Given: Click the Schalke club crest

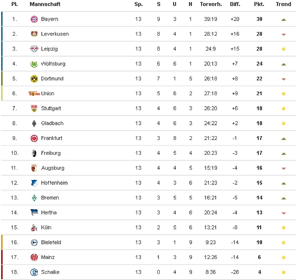Looking at the screenshot, I should [34, 272].
